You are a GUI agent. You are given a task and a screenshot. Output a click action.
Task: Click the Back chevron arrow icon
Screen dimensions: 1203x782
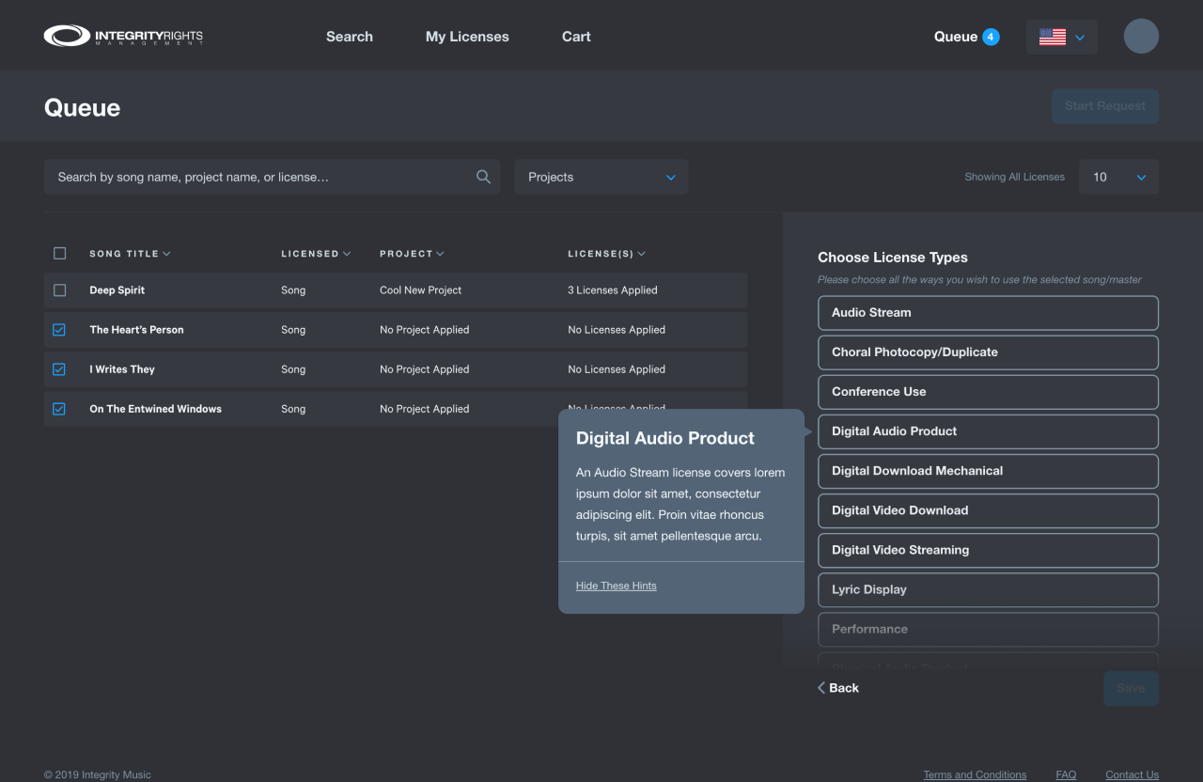click(x=821, y=688)
